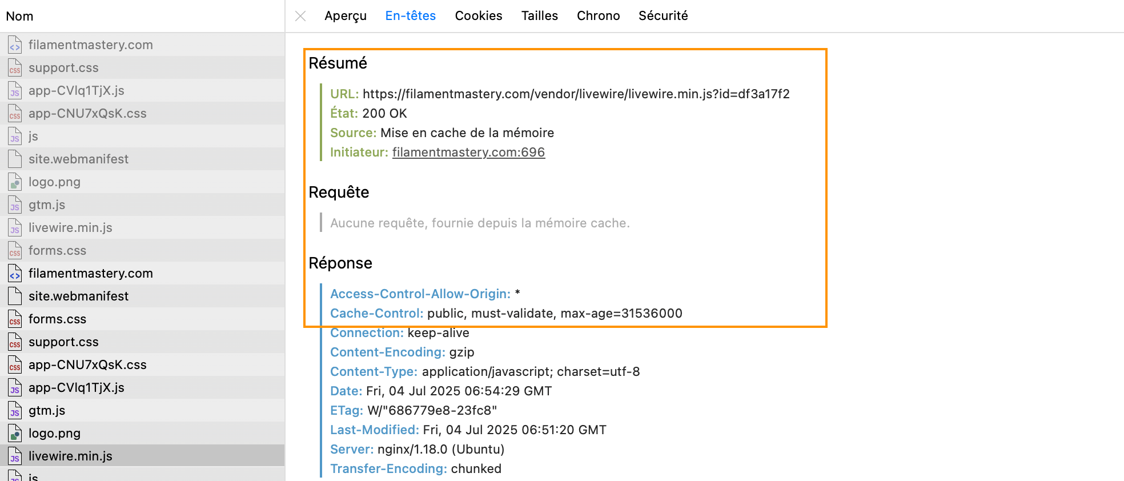
Task: Switch to the Tailles tab
Action: (539, 16)
